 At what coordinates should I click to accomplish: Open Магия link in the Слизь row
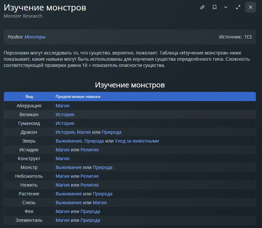(100, 203)
